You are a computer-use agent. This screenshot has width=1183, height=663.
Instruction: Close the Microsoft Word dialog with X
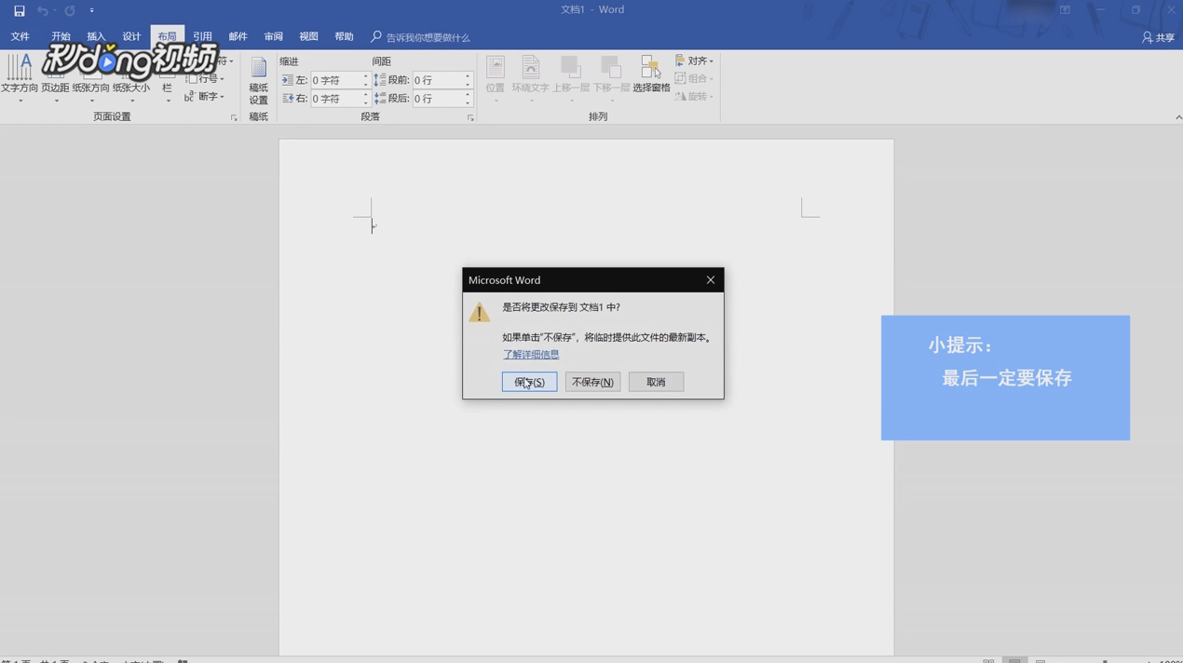(x=711, y=279)
